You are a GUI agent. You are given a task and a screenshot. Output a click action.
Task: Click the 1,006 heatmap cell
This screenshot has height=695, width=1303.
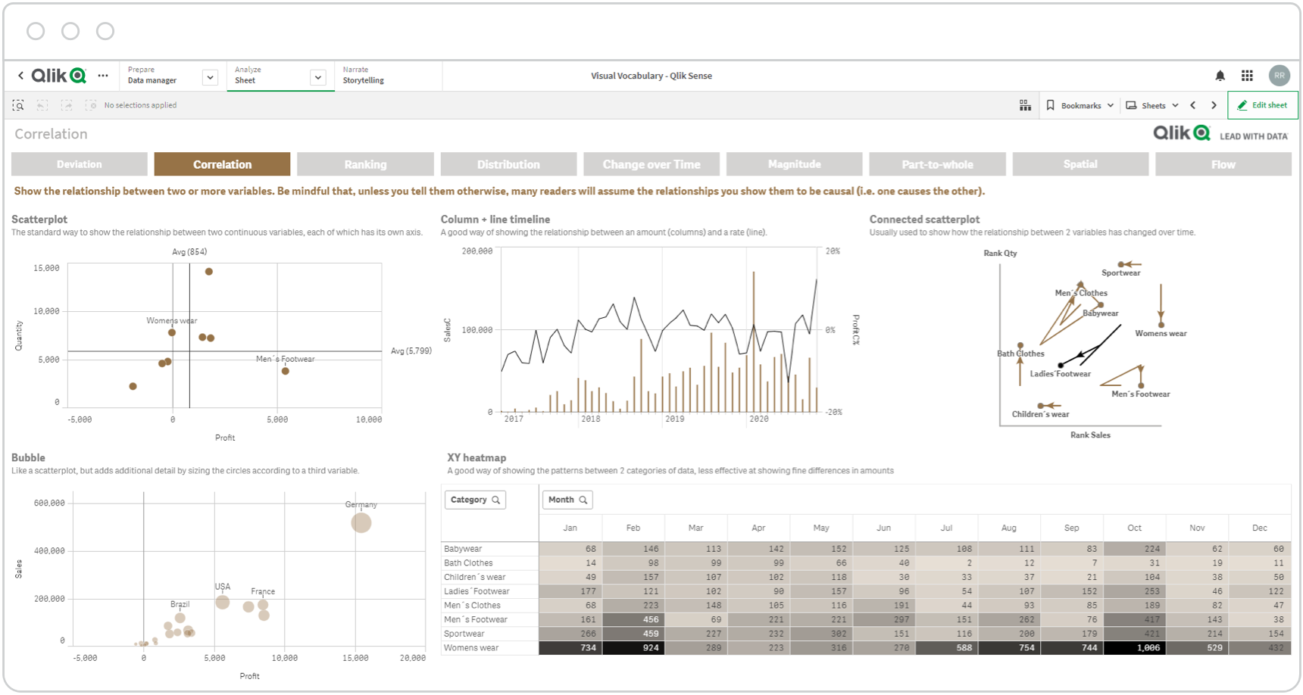[1135, 648]
